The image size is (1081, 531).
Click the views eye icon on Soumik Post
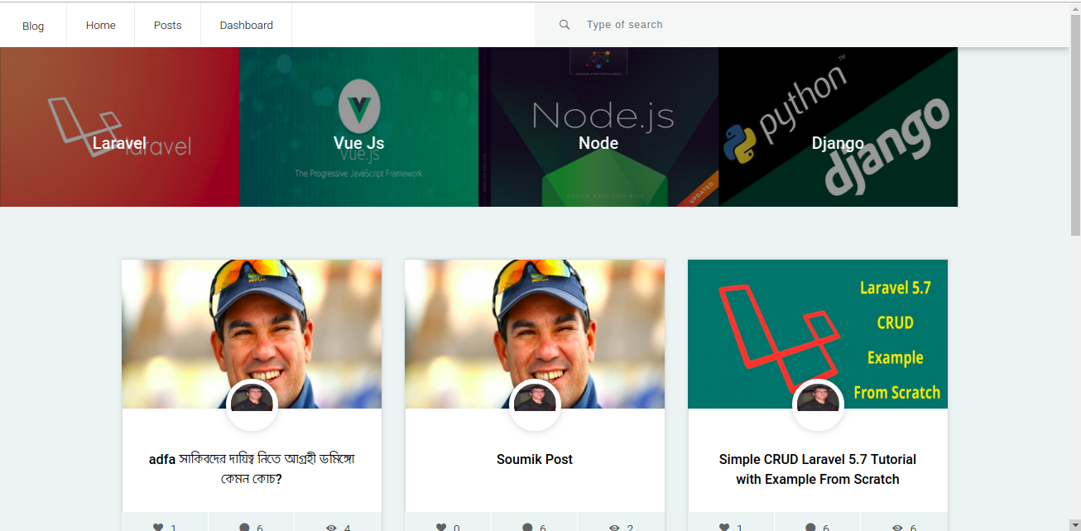tap(614, 527)
